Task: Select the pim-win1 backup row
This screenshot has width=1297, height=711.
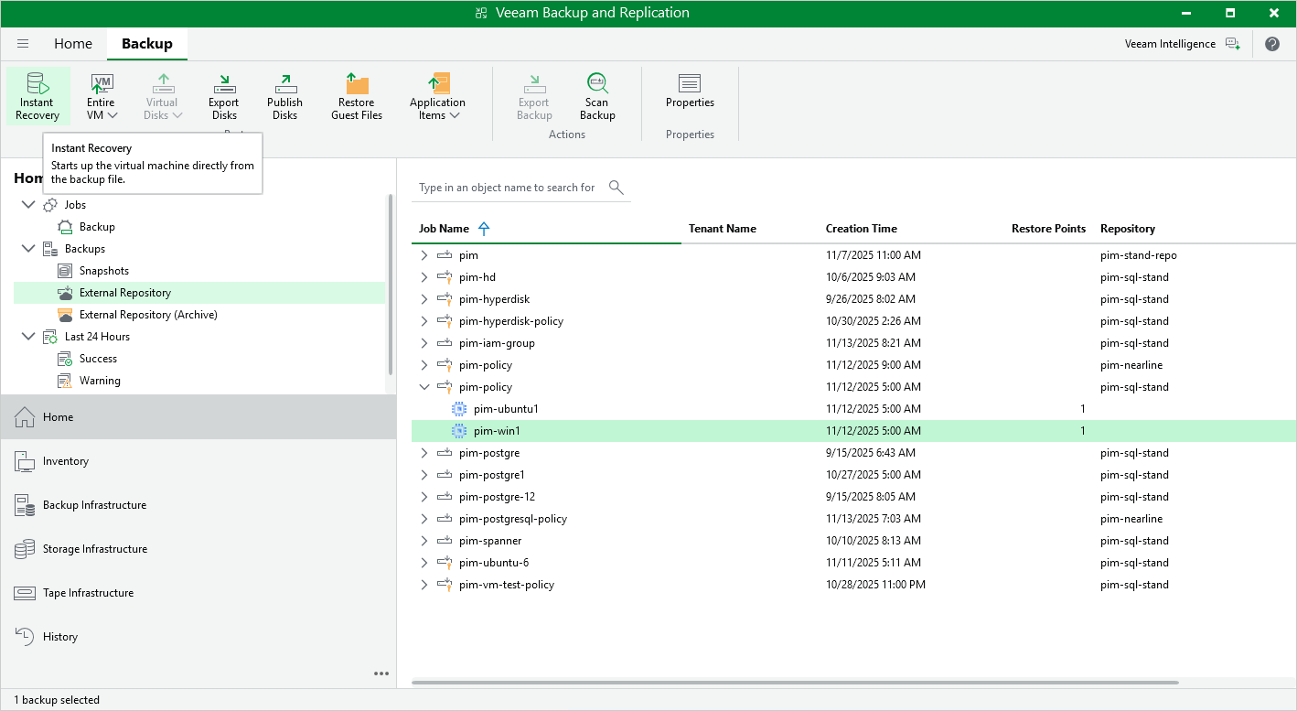Action: pos(853,431)
